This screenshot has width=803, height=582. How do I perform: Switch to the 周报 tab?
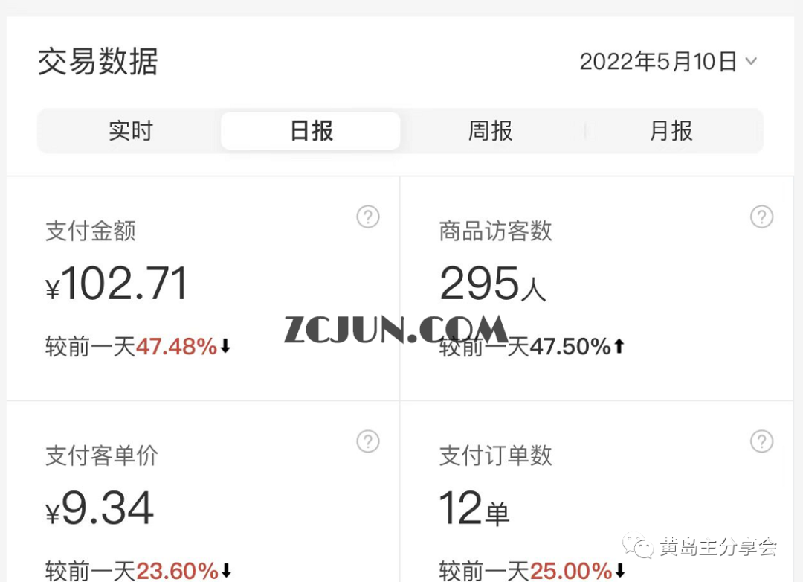(490, 131)
